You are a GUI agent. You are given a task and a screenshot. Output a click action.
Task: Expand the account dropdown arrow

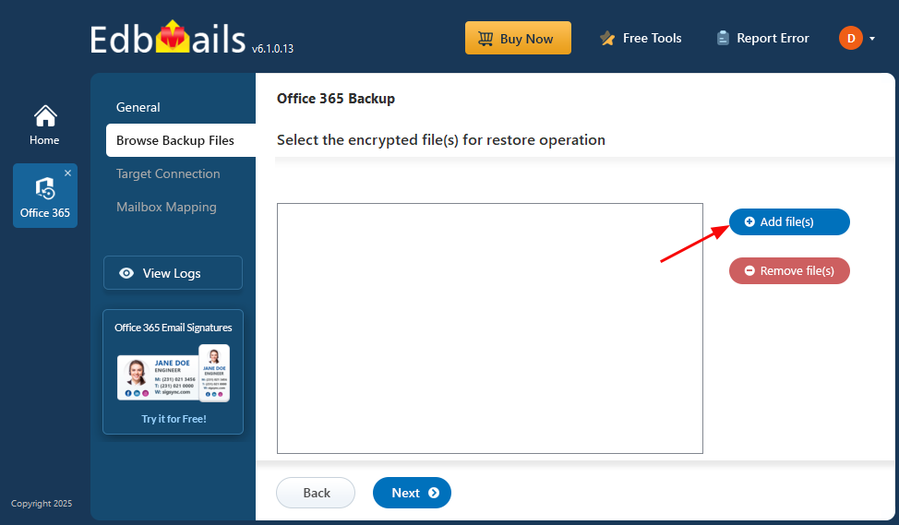point(872,39)
